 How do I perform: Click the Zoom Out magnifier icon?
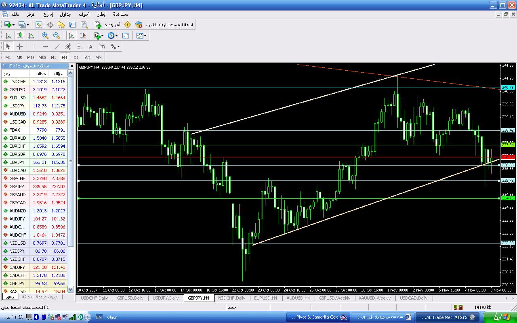point(57,36)
